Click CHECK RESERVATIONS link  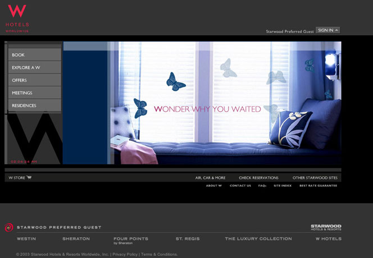click(258, 178)
